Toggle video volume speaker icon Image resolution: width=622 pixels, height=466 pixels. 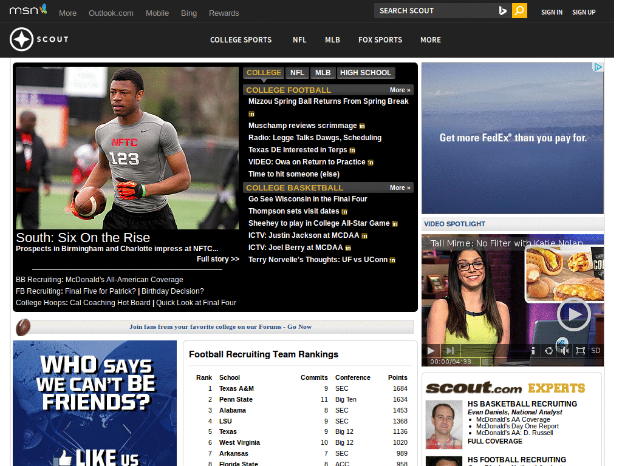point(564,351)
